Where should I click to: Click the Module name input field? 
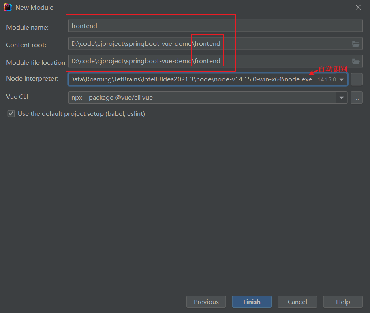point(215,26)
